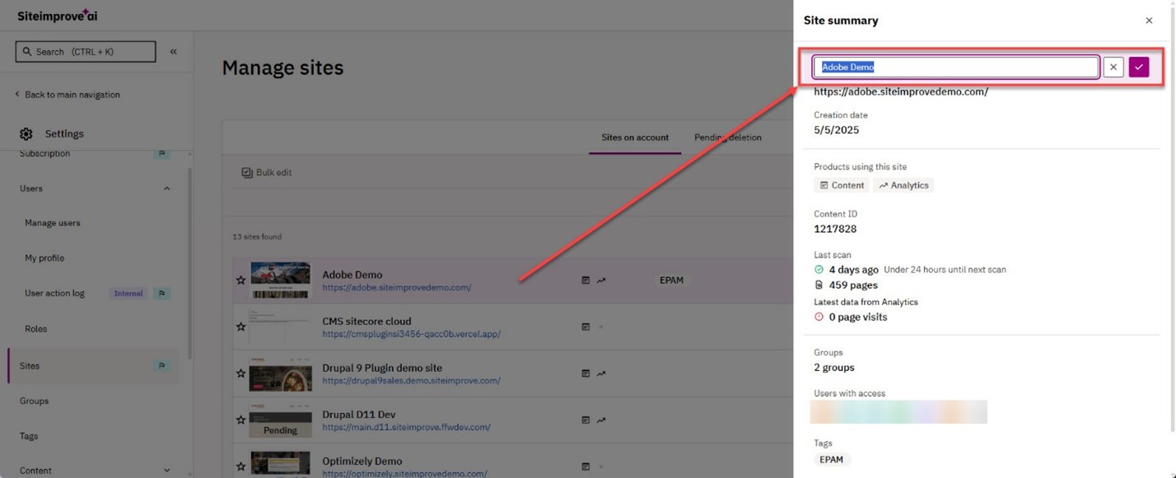Click the Content product chip in Site summary
This screenshot has width=1176, height=478.
point(842,186)
